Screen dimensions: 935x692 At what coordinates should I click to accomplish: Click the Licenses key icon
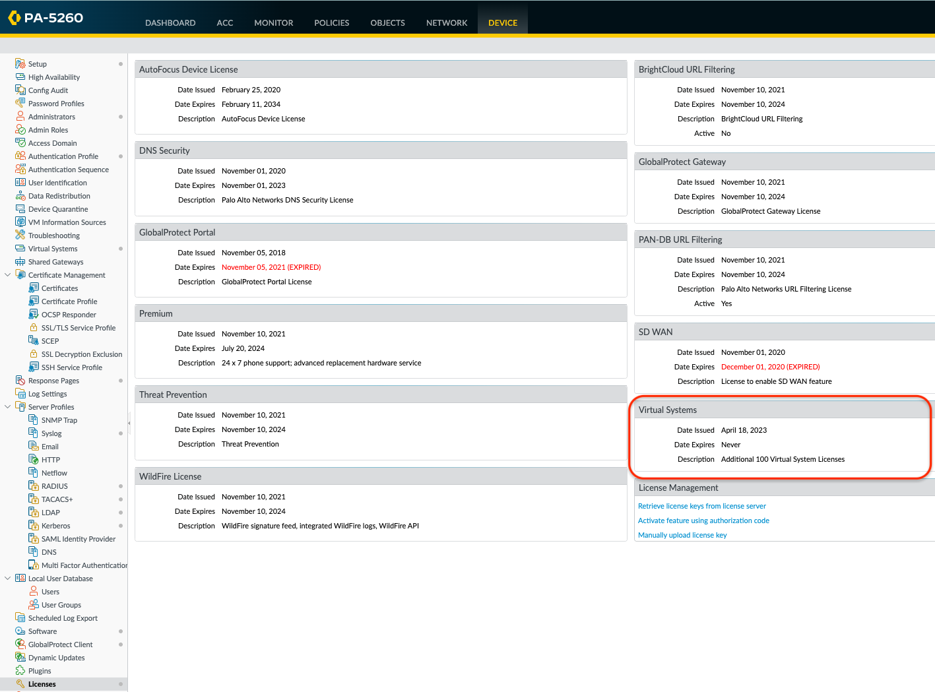coord(20,684)
